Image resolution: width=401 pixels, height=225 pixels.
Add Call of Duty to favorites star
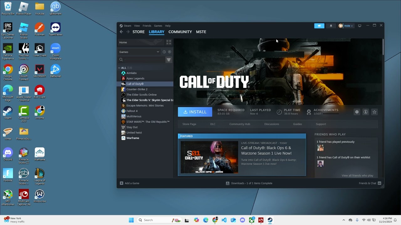(x=374, y=112)
